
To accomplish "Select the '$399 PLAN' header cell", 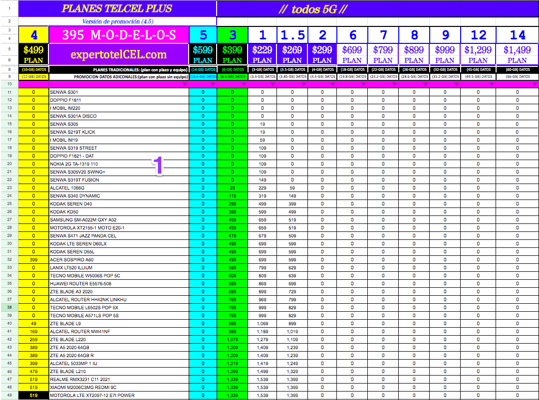I will point(233,54).
